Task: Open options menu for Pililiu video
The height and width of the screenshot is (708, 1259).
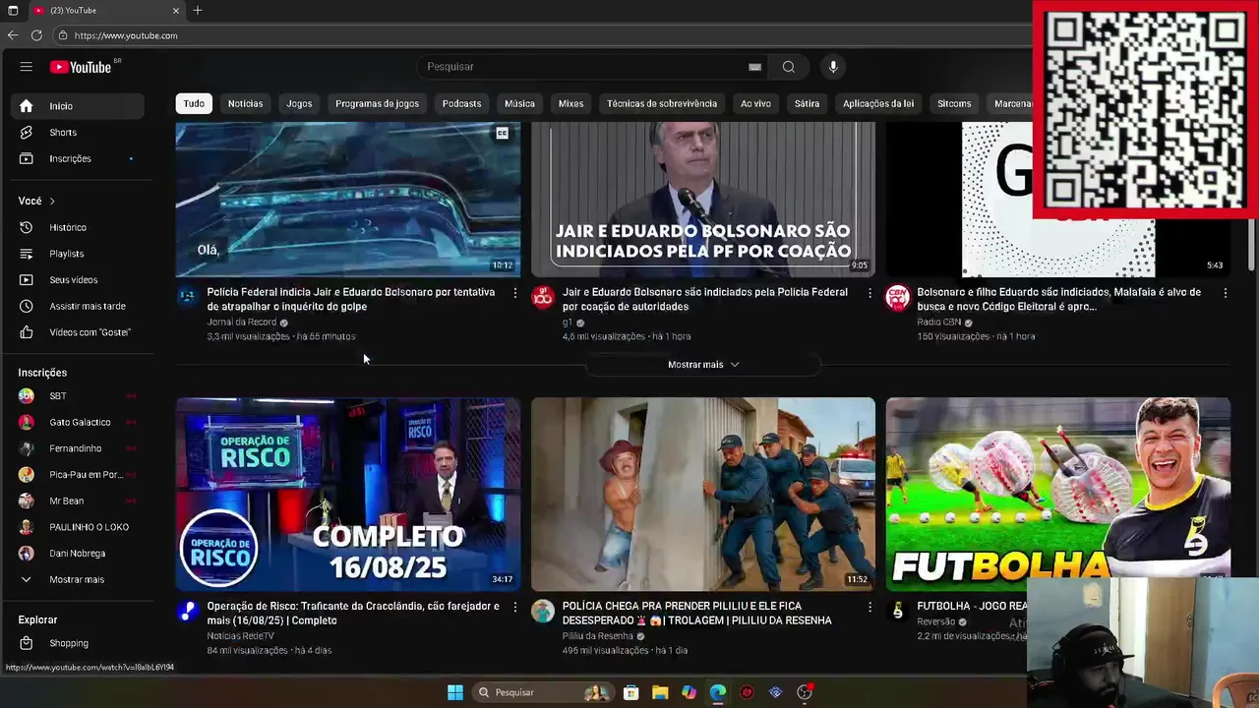Action: [x=869, y=608]
